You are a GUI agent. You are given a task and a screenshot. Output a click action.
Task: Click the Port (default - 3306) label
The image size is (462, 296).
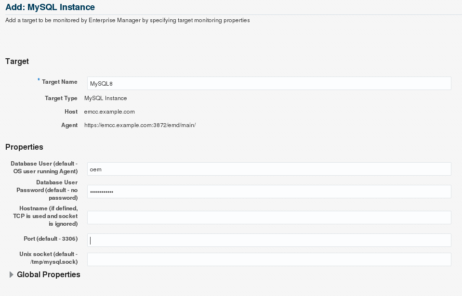point(51,239)
